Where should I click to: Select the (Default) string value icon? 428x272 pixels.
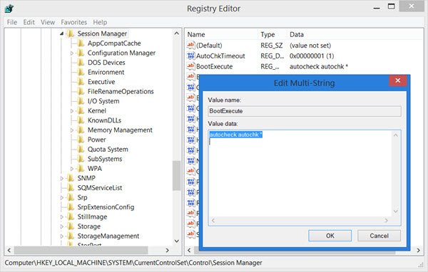click(190, 46)
